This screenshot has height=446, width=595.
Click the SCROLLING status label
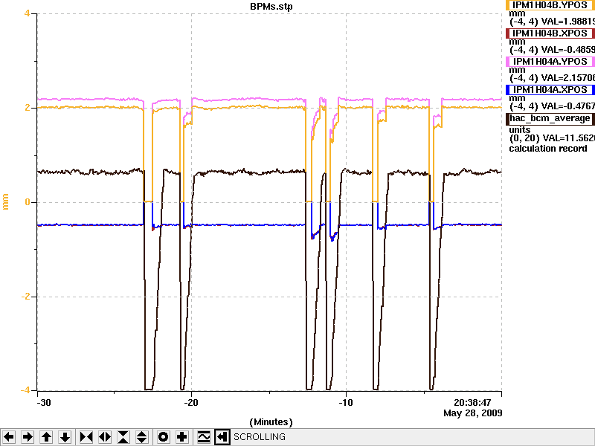(x=260, y=437)
